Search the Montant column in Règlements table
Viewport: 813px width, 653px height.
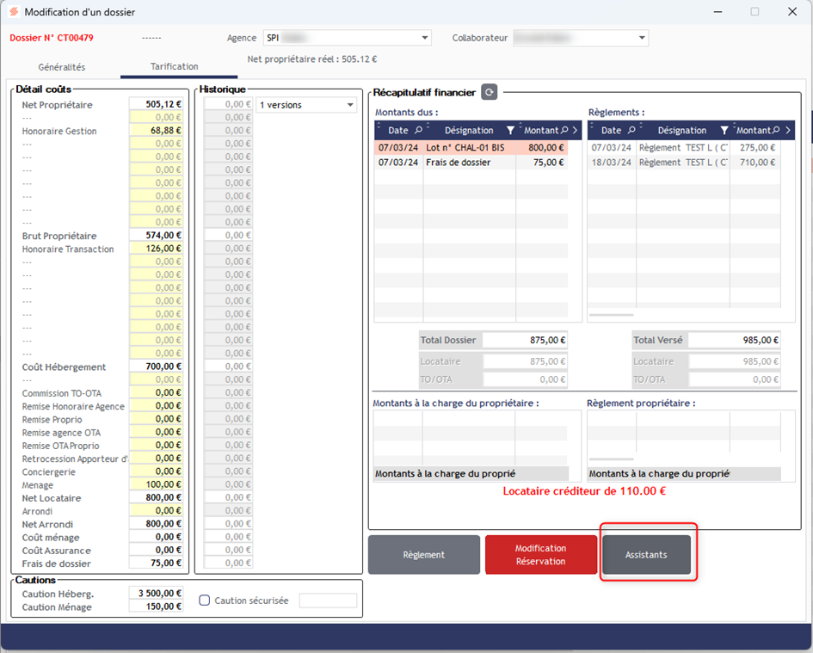(x=776, y=130)
